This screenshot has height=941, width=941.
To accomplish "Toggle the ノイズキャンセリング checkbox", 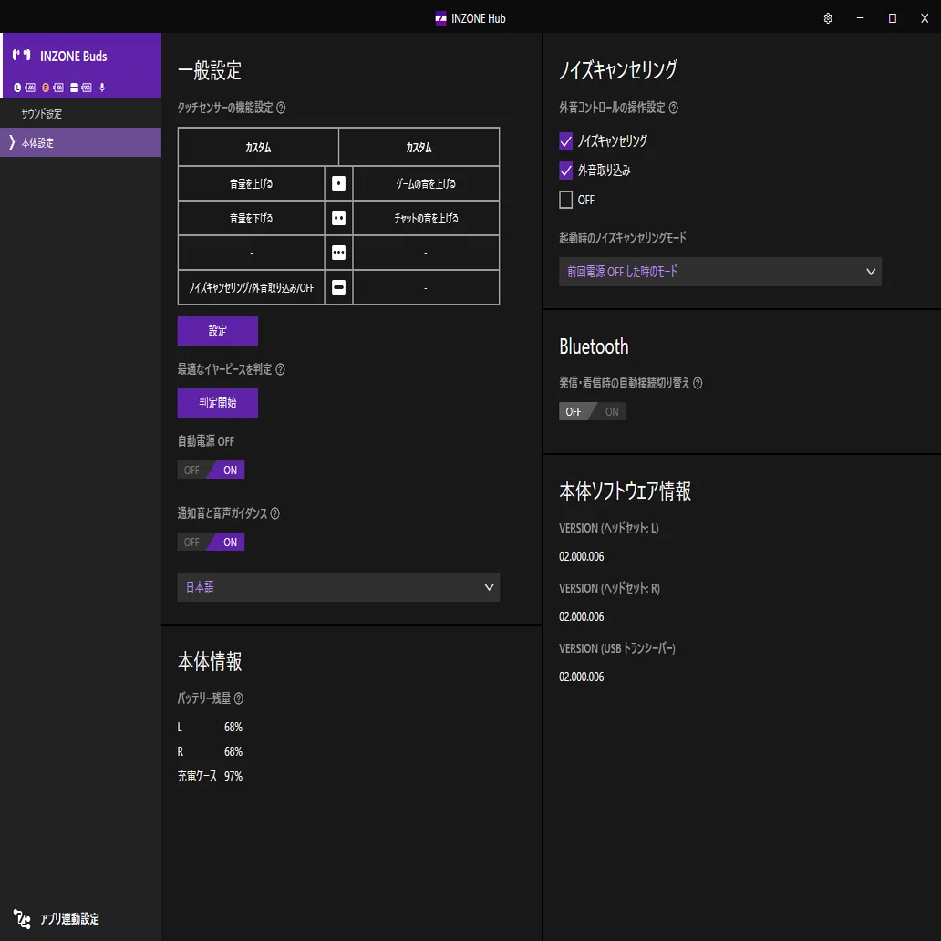I will (565, 141).
